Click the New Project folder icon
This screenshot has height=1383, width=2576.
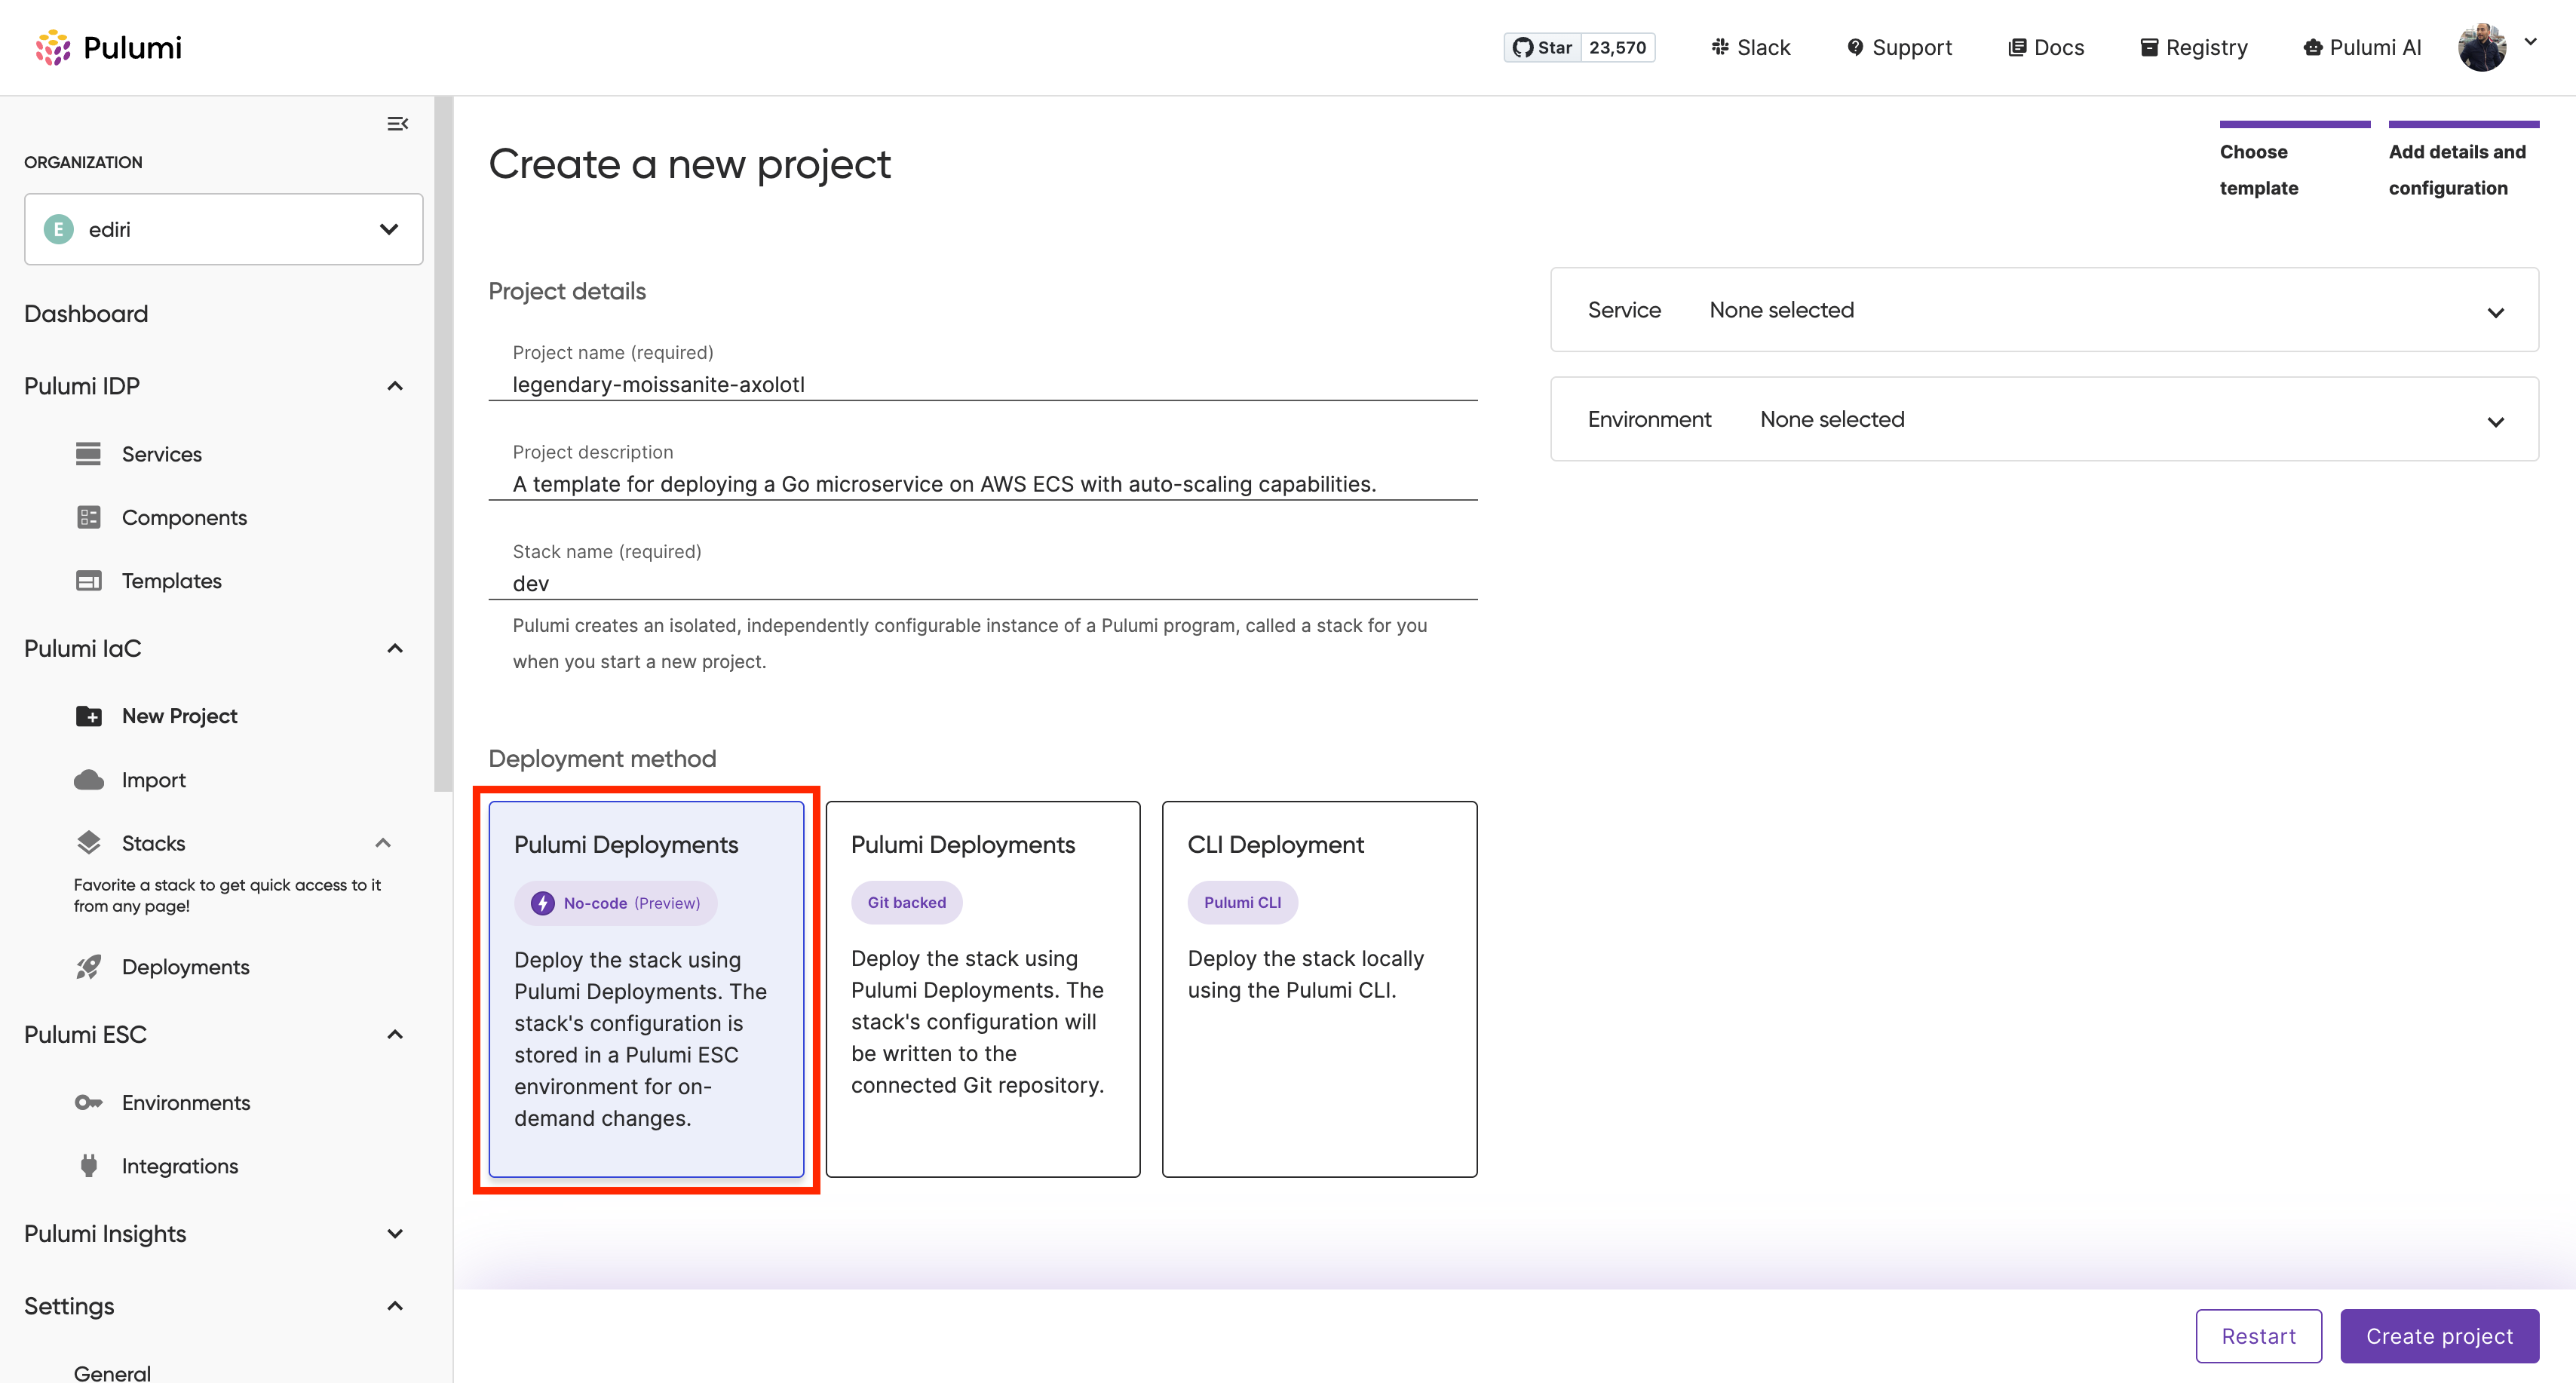pos(88,716)
